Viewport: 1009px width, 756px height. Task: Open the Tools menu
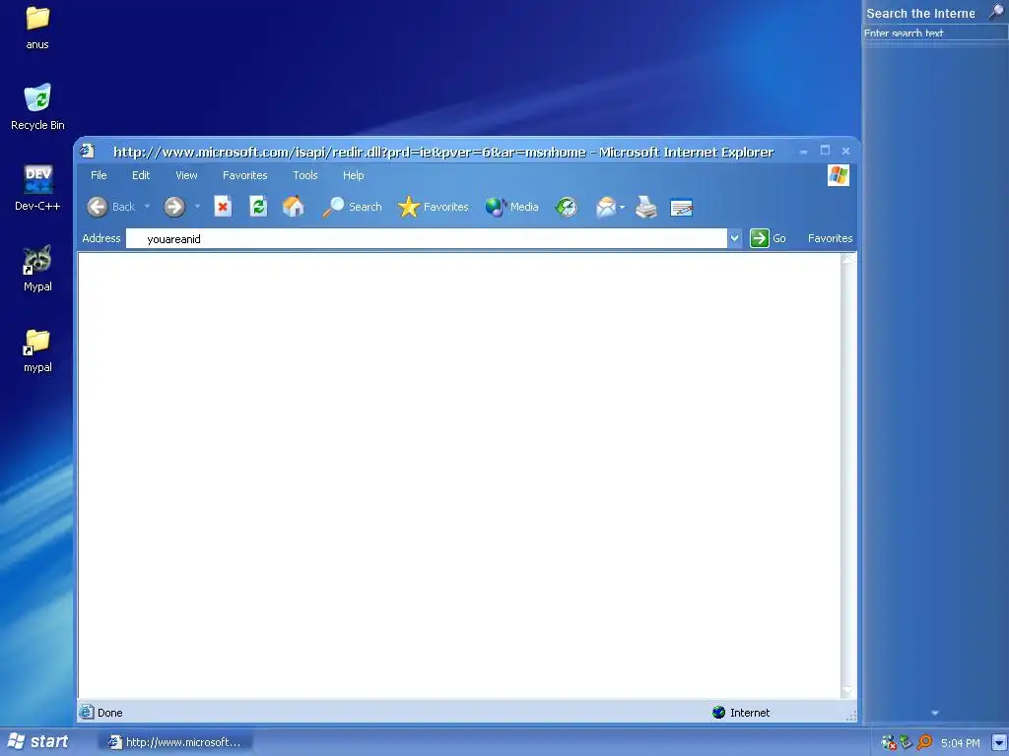tap(305, 175)
